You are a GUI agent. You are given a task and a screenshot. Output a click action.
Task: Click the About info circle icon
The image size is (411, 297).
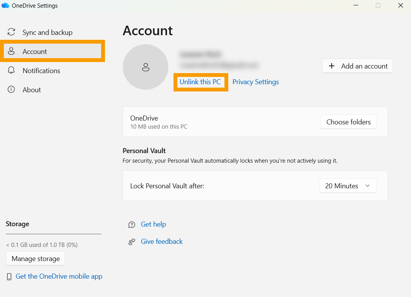tap(11, 90)
